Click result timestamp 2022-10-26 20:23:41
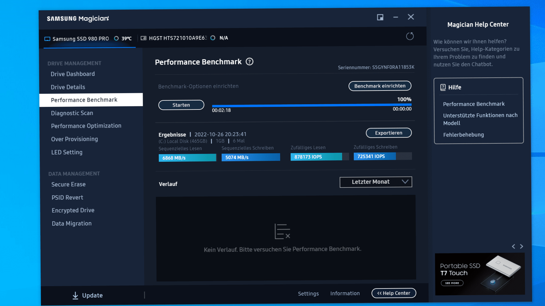The width and height of the screenshot is (545, 306). [220, 134]
